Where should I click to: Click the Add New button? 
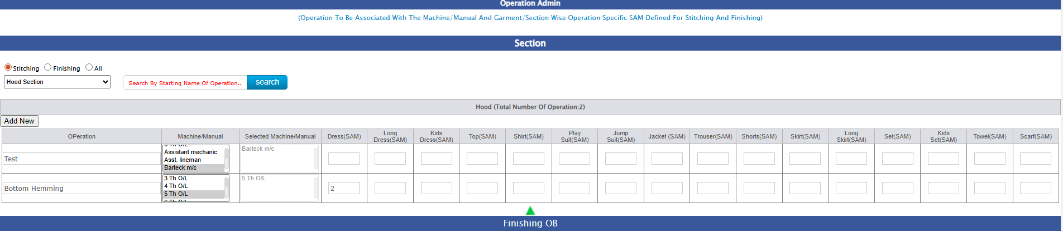(x=20, y=121)
